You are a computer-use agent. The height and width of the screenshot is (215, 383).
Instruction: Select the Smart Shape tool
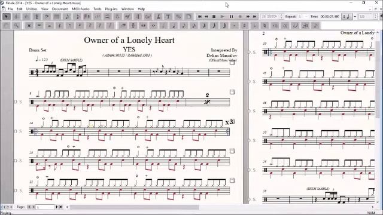[x=108, y=17]
